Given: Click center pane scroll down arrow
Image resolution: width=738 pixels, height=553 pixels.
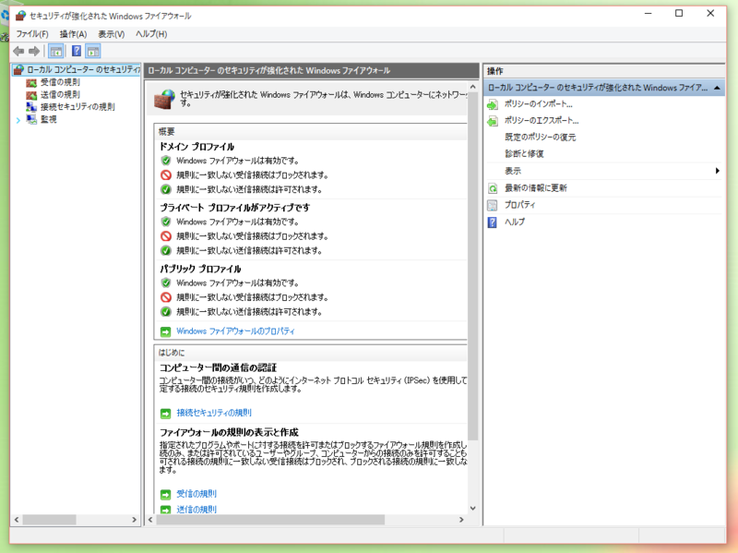Looking at the screenshot, I should tap(472, 509).
